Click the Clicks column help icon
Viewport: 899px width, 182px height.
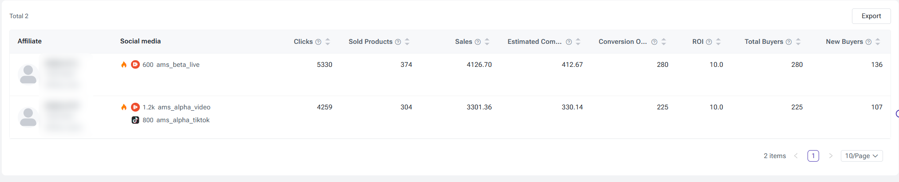click(318, 42)
